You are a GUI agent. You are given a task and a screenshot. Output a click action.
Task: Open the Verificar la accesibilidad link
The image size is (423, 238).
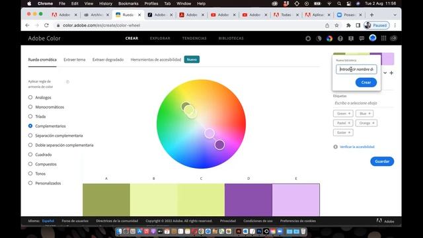pyautogui.click(x=357, y=147)
